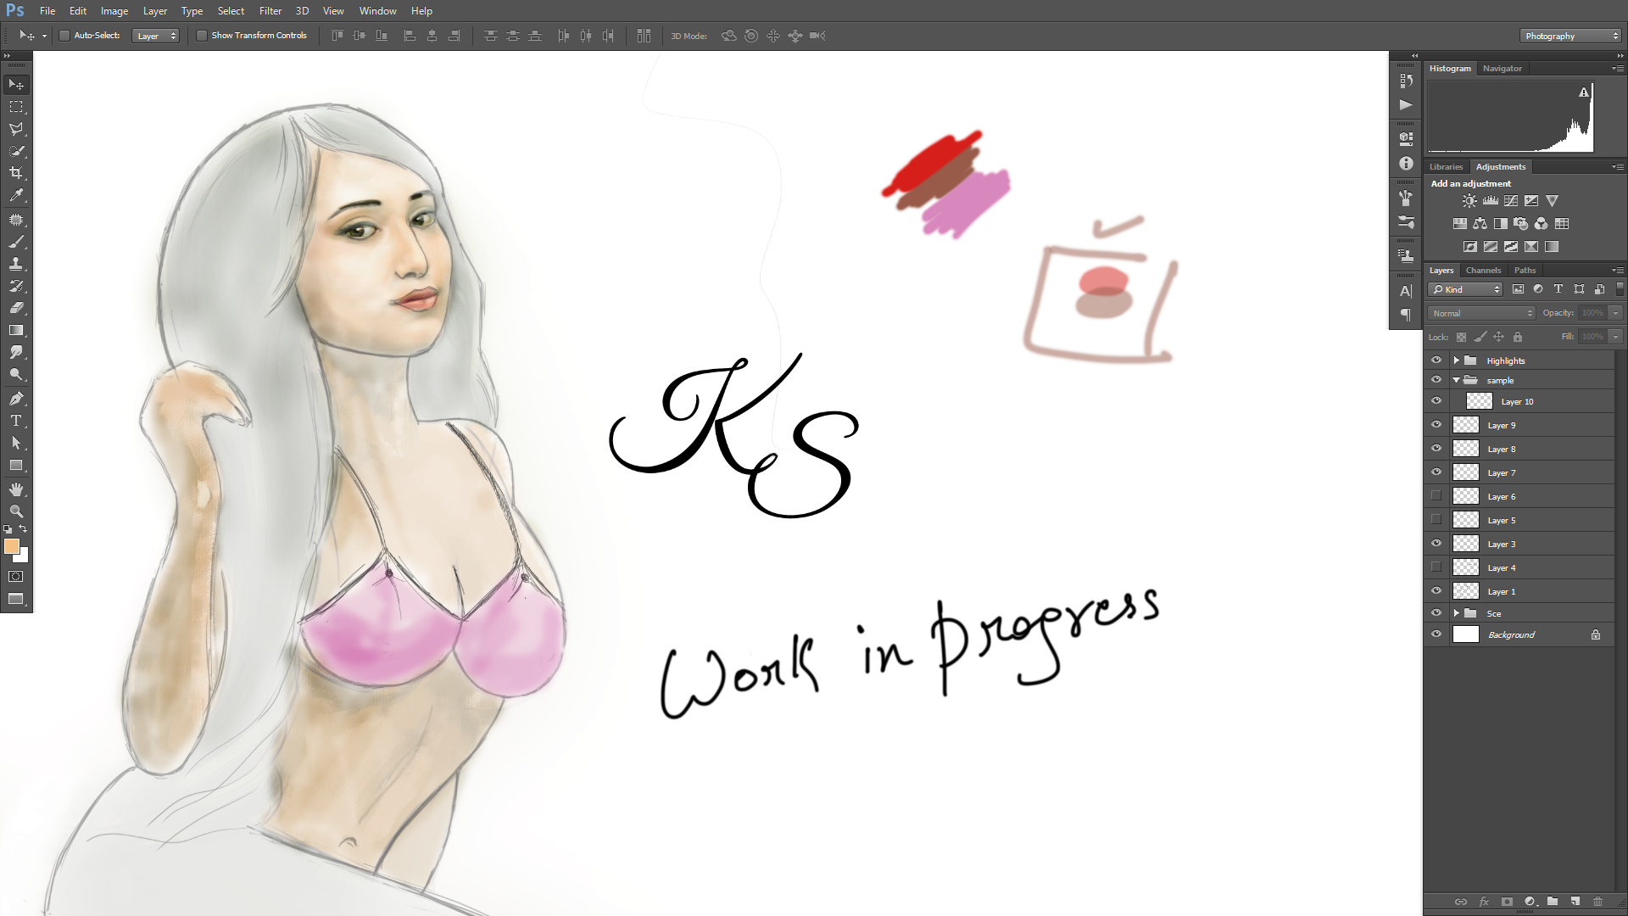Select the Eyedropper tool
1628x916 pixels.
[x=16, y=195]
